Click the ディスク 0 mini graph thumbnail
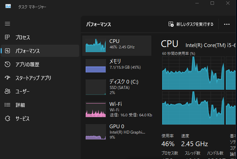 tap(95, 87)
